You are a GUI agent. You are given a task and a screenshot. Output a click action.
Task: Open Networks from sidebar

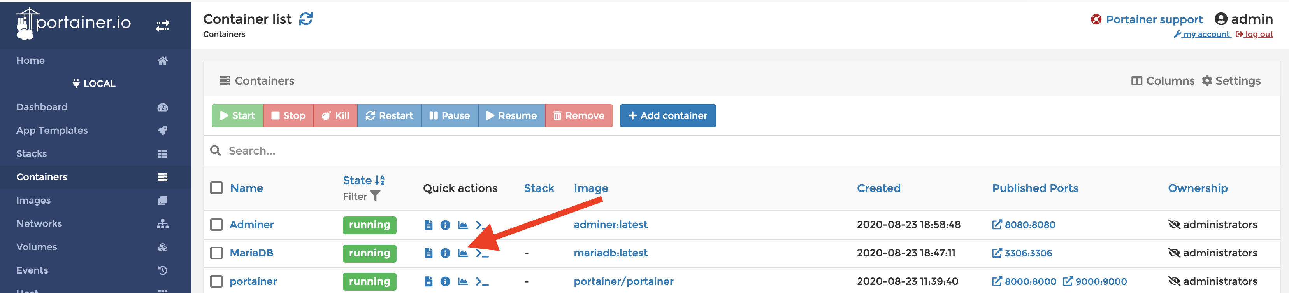click(39, 223)
